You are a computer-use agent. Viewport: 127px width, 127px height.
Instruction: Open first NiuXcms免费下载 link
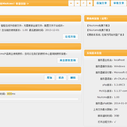pos(98,25)
